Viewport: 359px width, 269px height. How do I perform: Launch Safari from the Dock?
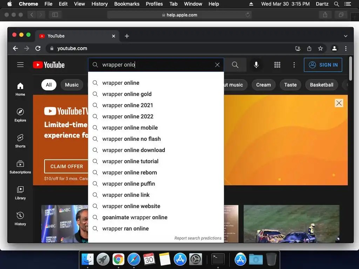[134, 260]
